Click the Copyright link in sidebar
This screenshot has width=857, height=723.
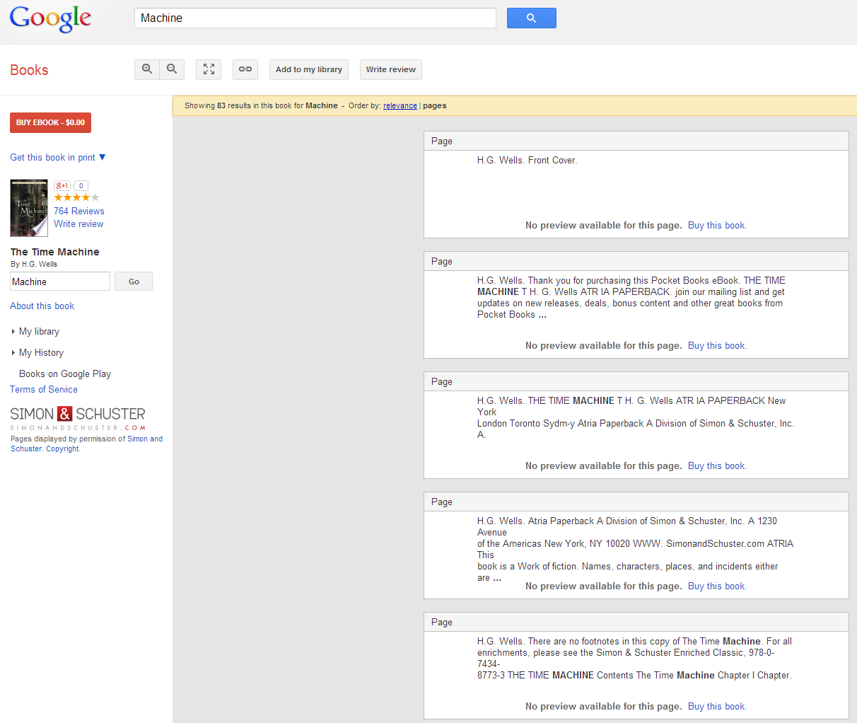(63, 449)
